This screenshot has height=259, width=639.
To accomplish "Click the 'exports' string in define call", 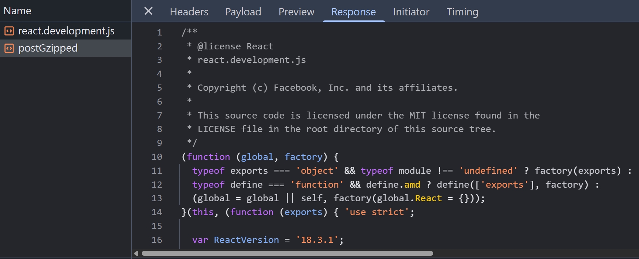I will coord(505,185).
